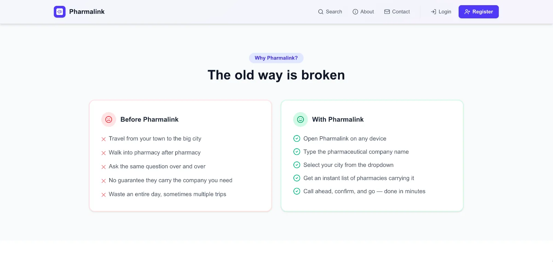This screenshot has height=262, width=553.
Task: Click the green smiley face icon
Action: click(x=300, y=120)
